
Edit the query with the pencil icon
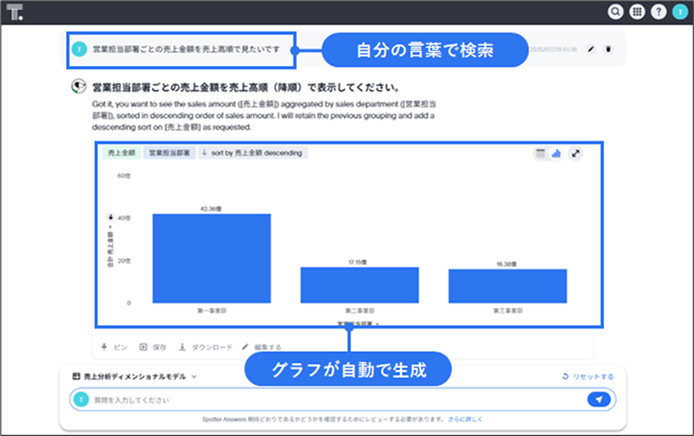(591, 49)
